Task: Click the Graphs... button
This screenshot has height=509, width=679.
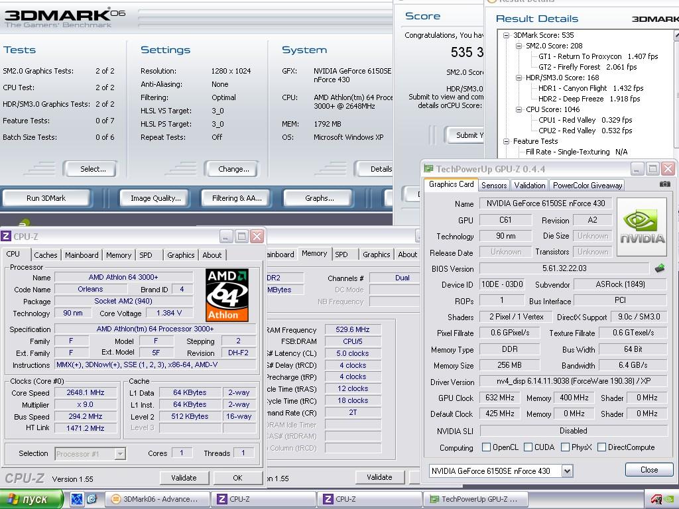Action: coord(319,198)
